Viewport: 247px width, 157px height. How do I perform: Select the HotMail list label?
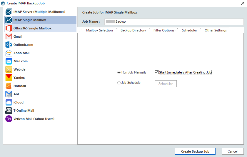pyautogui.click(x=20, y=86)
